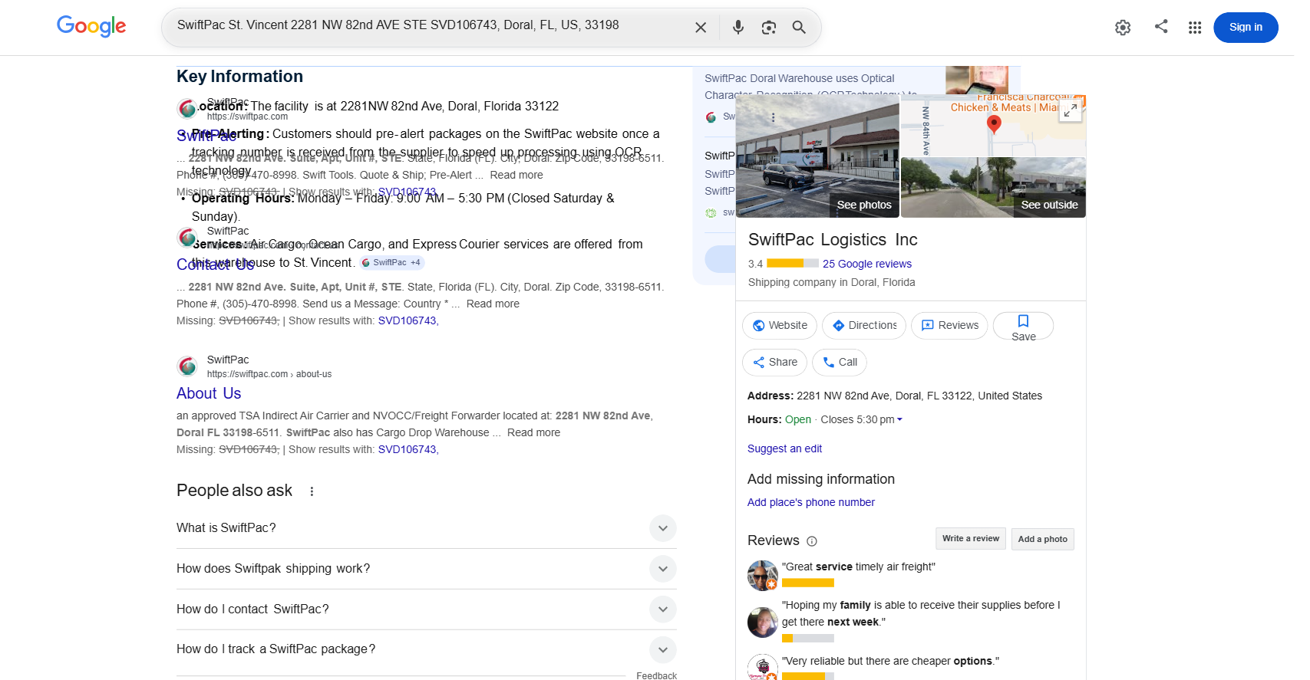Click Read more on About Us result
Image resolution: width=1310 pixels, height=680 pixels.
533,432
